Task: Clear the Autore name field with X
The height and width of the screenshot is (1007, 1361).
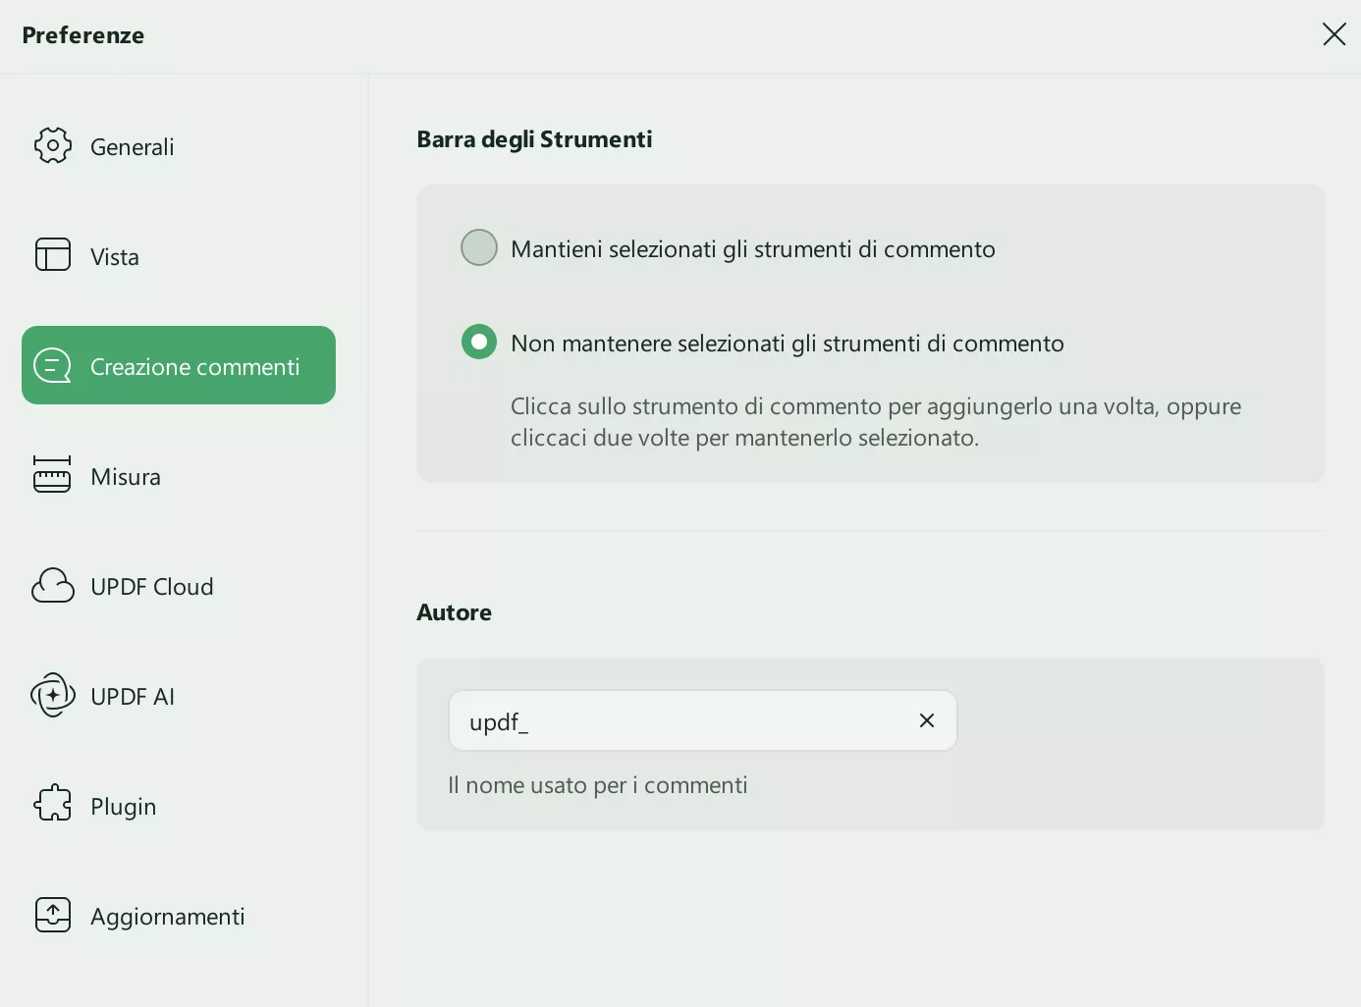Action: [926, 720]
